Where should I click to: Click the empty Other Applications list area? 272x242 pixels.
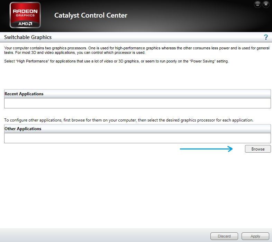[x=137, y=138]
